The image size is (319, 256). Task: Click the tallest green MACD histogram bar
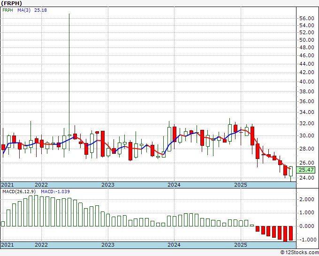pyautogui.click(x=36, y=211)
